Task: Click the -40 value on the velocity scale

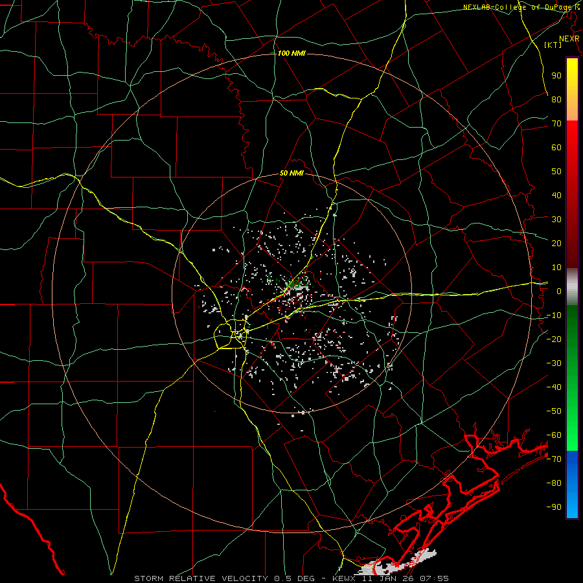Action: pyautogui.click(x=554, y=387)
